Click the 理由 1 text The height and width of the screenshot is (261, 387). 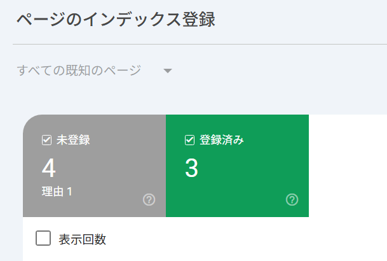pos(57,192)
